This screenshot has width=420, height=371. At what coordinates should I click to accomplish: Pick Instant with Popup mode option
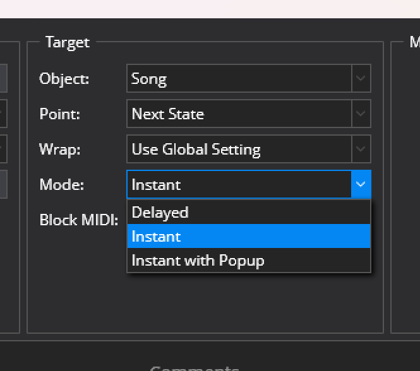point(249,260)
